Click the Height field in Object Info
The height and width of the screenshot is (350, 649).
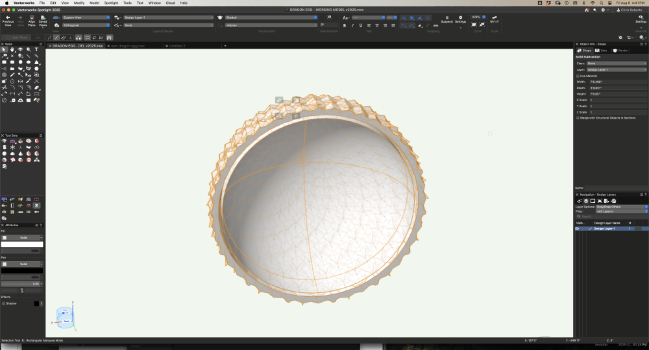[x=618, y=94]
